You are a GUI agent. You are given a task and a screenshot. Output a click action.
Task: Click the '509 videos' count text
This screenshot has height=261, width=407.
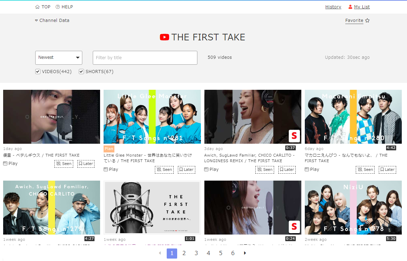tap(220, 57)
